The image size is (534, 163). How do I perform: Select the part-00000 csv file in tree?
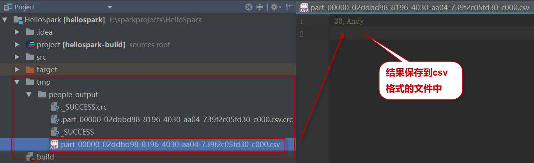170,145
